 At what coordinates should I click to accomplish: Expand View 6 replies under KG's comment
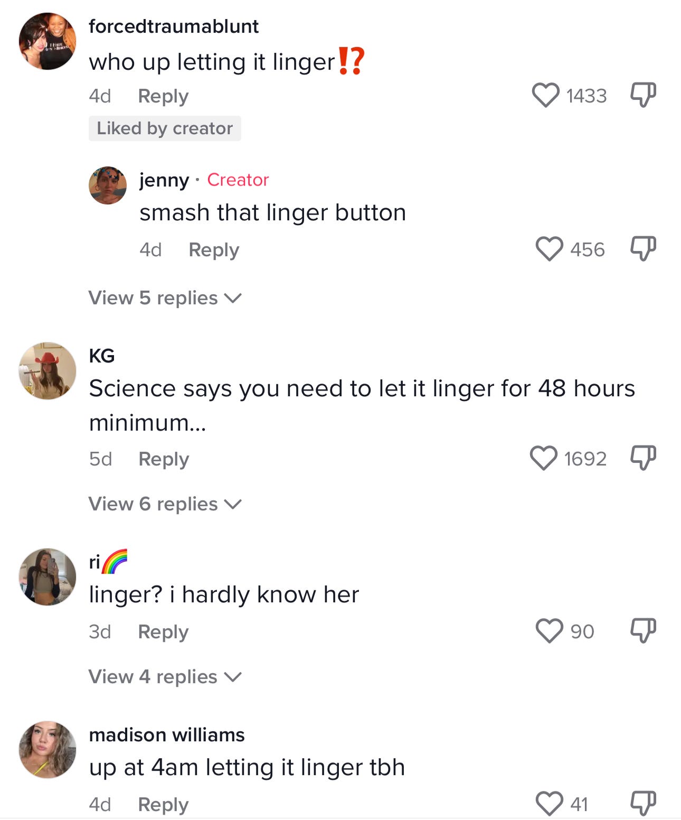click(164, 504)
